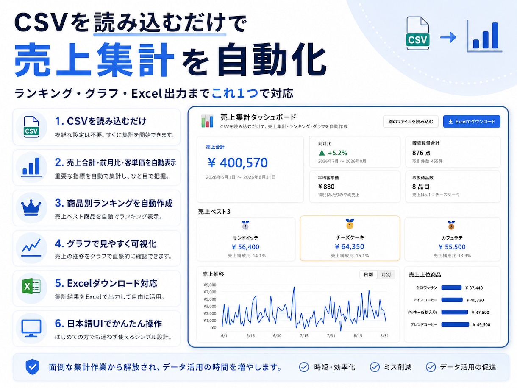This screenshot has height=388, width=517.
Task: Select the サンドイッチ ranking card
Action: coord(246,239)
